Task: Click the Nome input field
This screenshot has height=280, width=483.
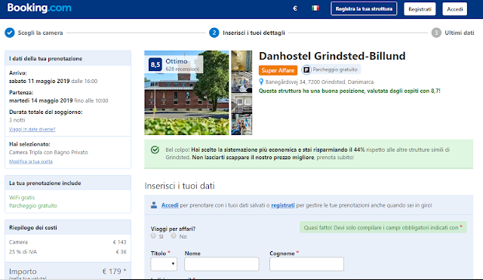Action: pyautogui.click(x=222, y=264)
